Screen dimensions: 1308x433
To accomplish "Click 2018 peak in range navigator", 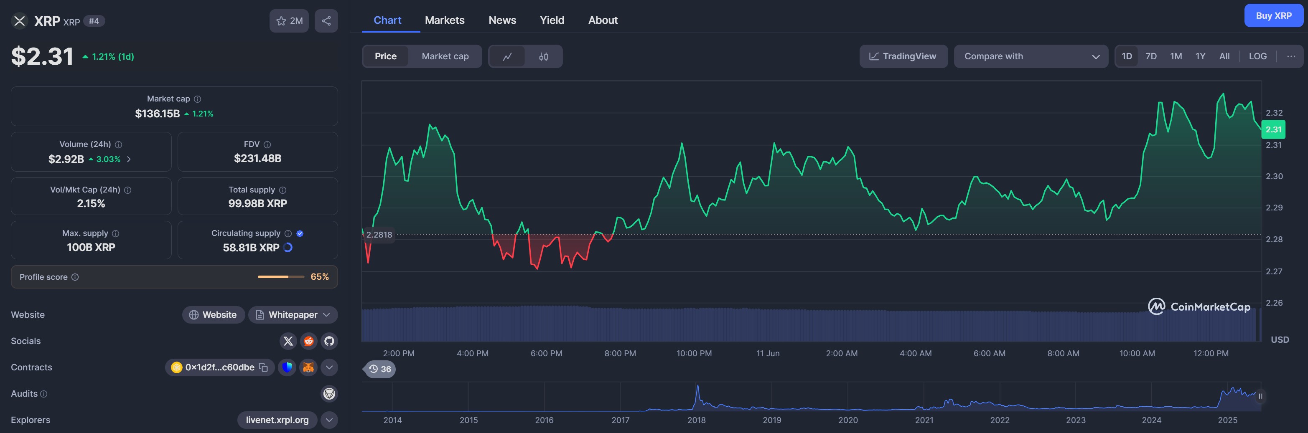I will (697, 387).
